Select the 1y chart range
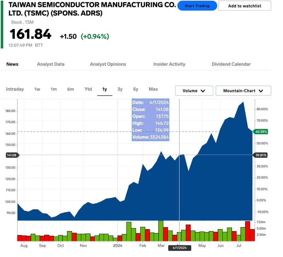Viewport: 283px width, 257px height. click(105, 89)
